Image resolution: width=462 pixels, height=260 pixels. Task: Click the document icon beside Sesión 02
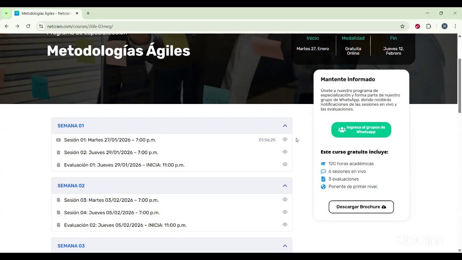coord(58,152)
